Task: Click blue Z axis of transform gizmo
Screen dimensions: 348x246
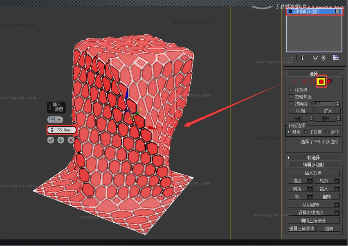Action: tap(127, 94)
